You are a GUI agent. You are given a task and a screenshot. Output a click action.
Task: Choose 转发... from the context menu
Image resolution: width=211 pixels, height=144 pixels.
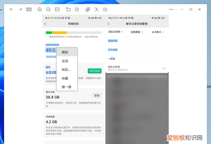(67, 70)
